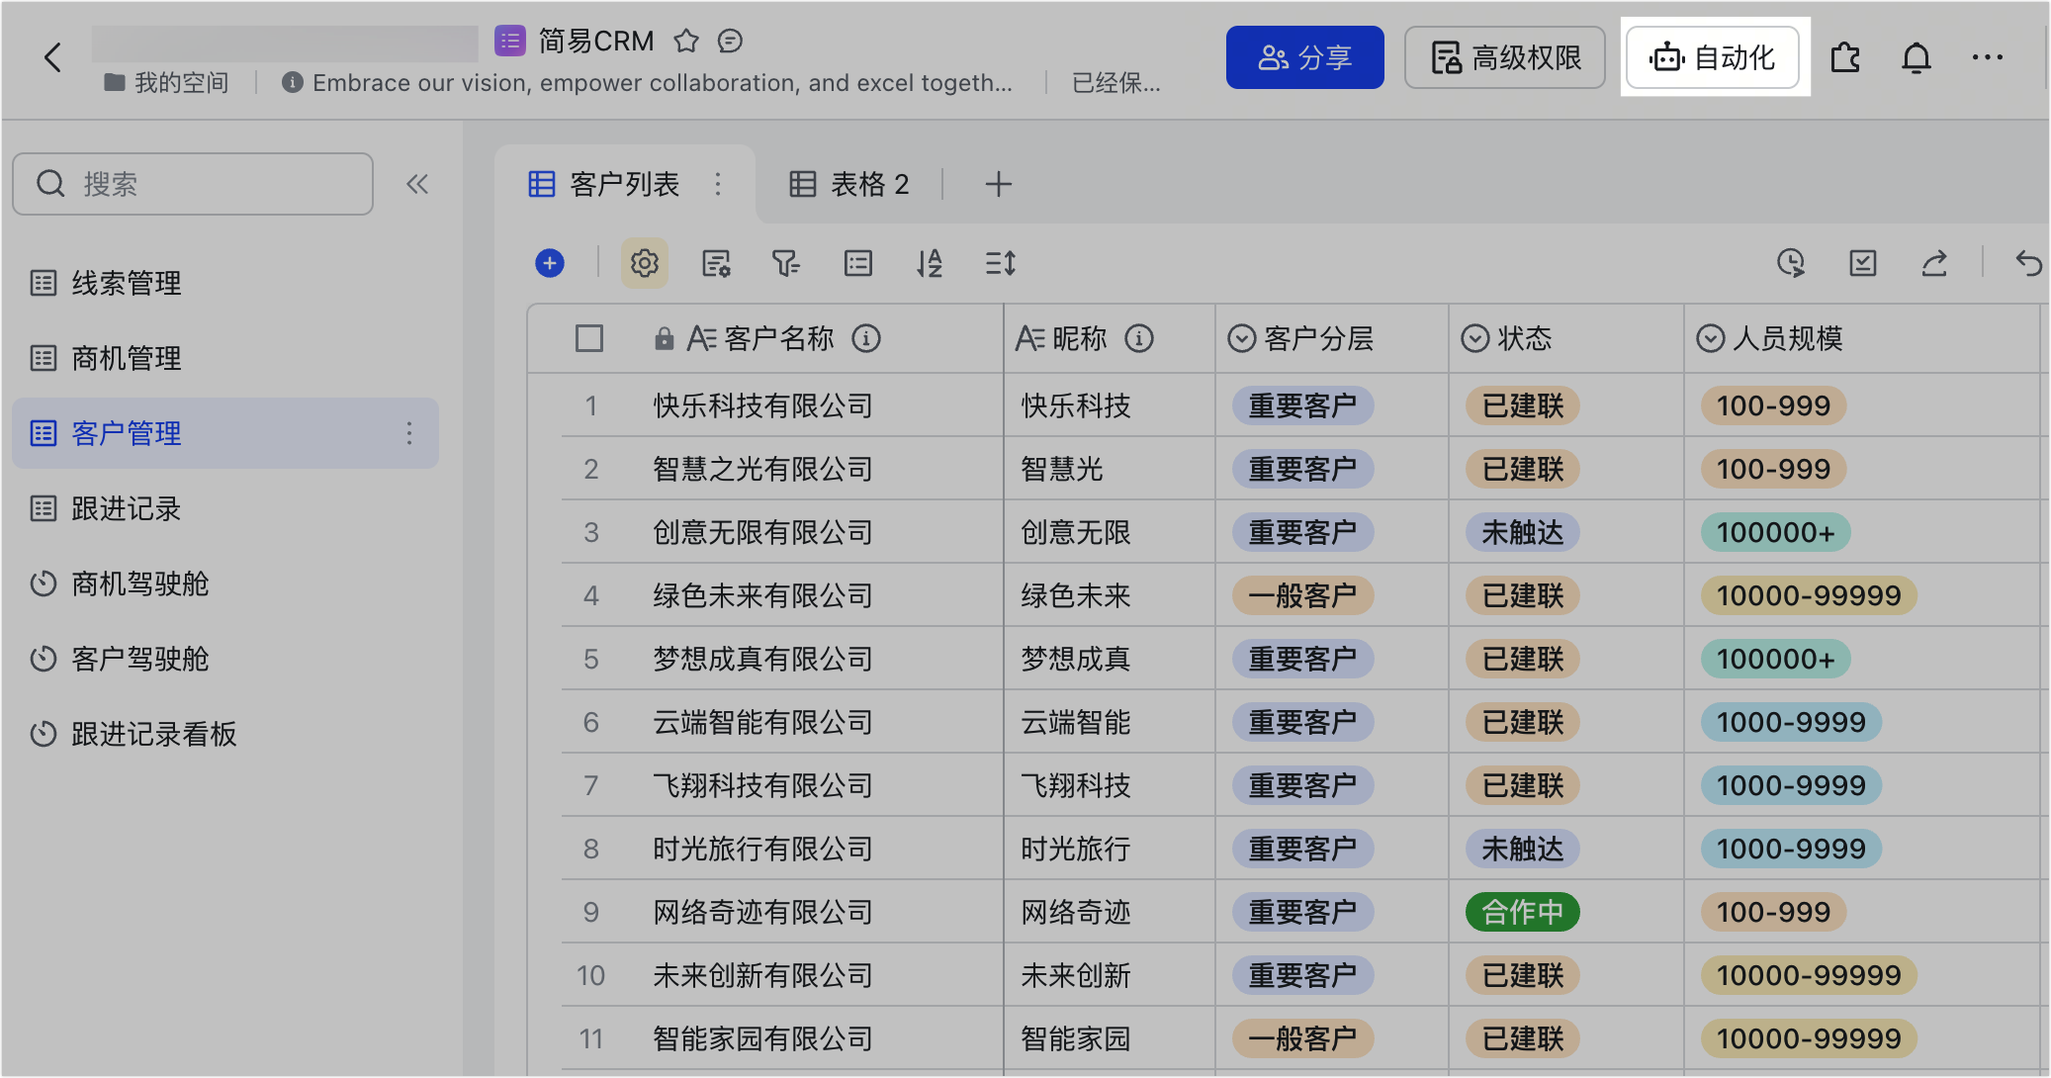The height and width of the screenshot is (1078, 2051).
Task: Click info icon beside Embrace our vision
Action: pos(293,82)
